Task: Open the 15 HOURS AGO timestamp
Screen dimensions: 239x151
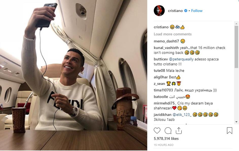Action: coord(163,145)
